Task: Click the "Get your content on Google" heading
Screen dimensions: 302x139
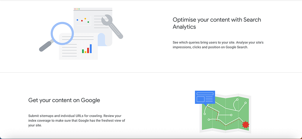Action: tap(64, 100)
